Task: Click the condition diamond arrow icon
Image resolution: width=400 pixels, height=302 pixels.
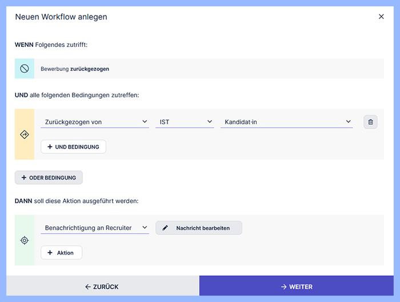Action: (25, 134)
